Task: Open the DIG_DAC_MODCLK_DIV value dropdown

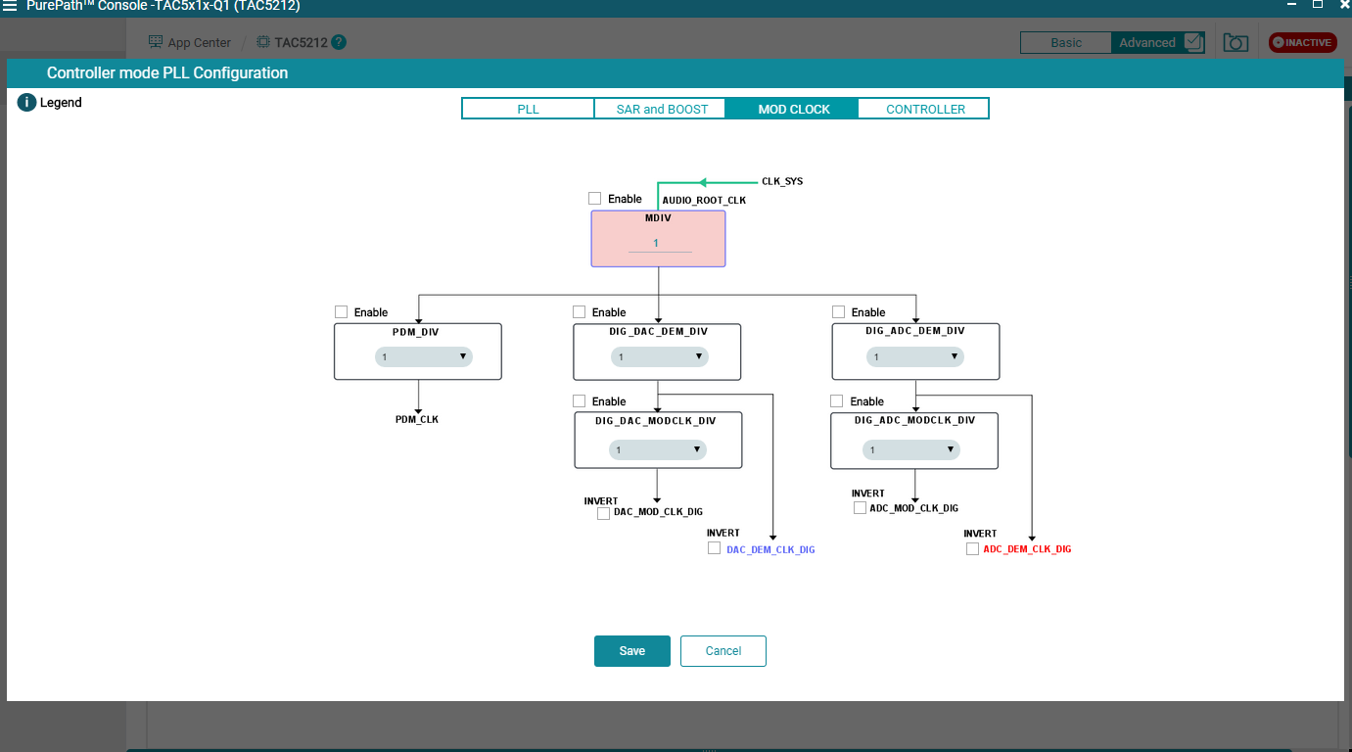Action: pos(658,450)
